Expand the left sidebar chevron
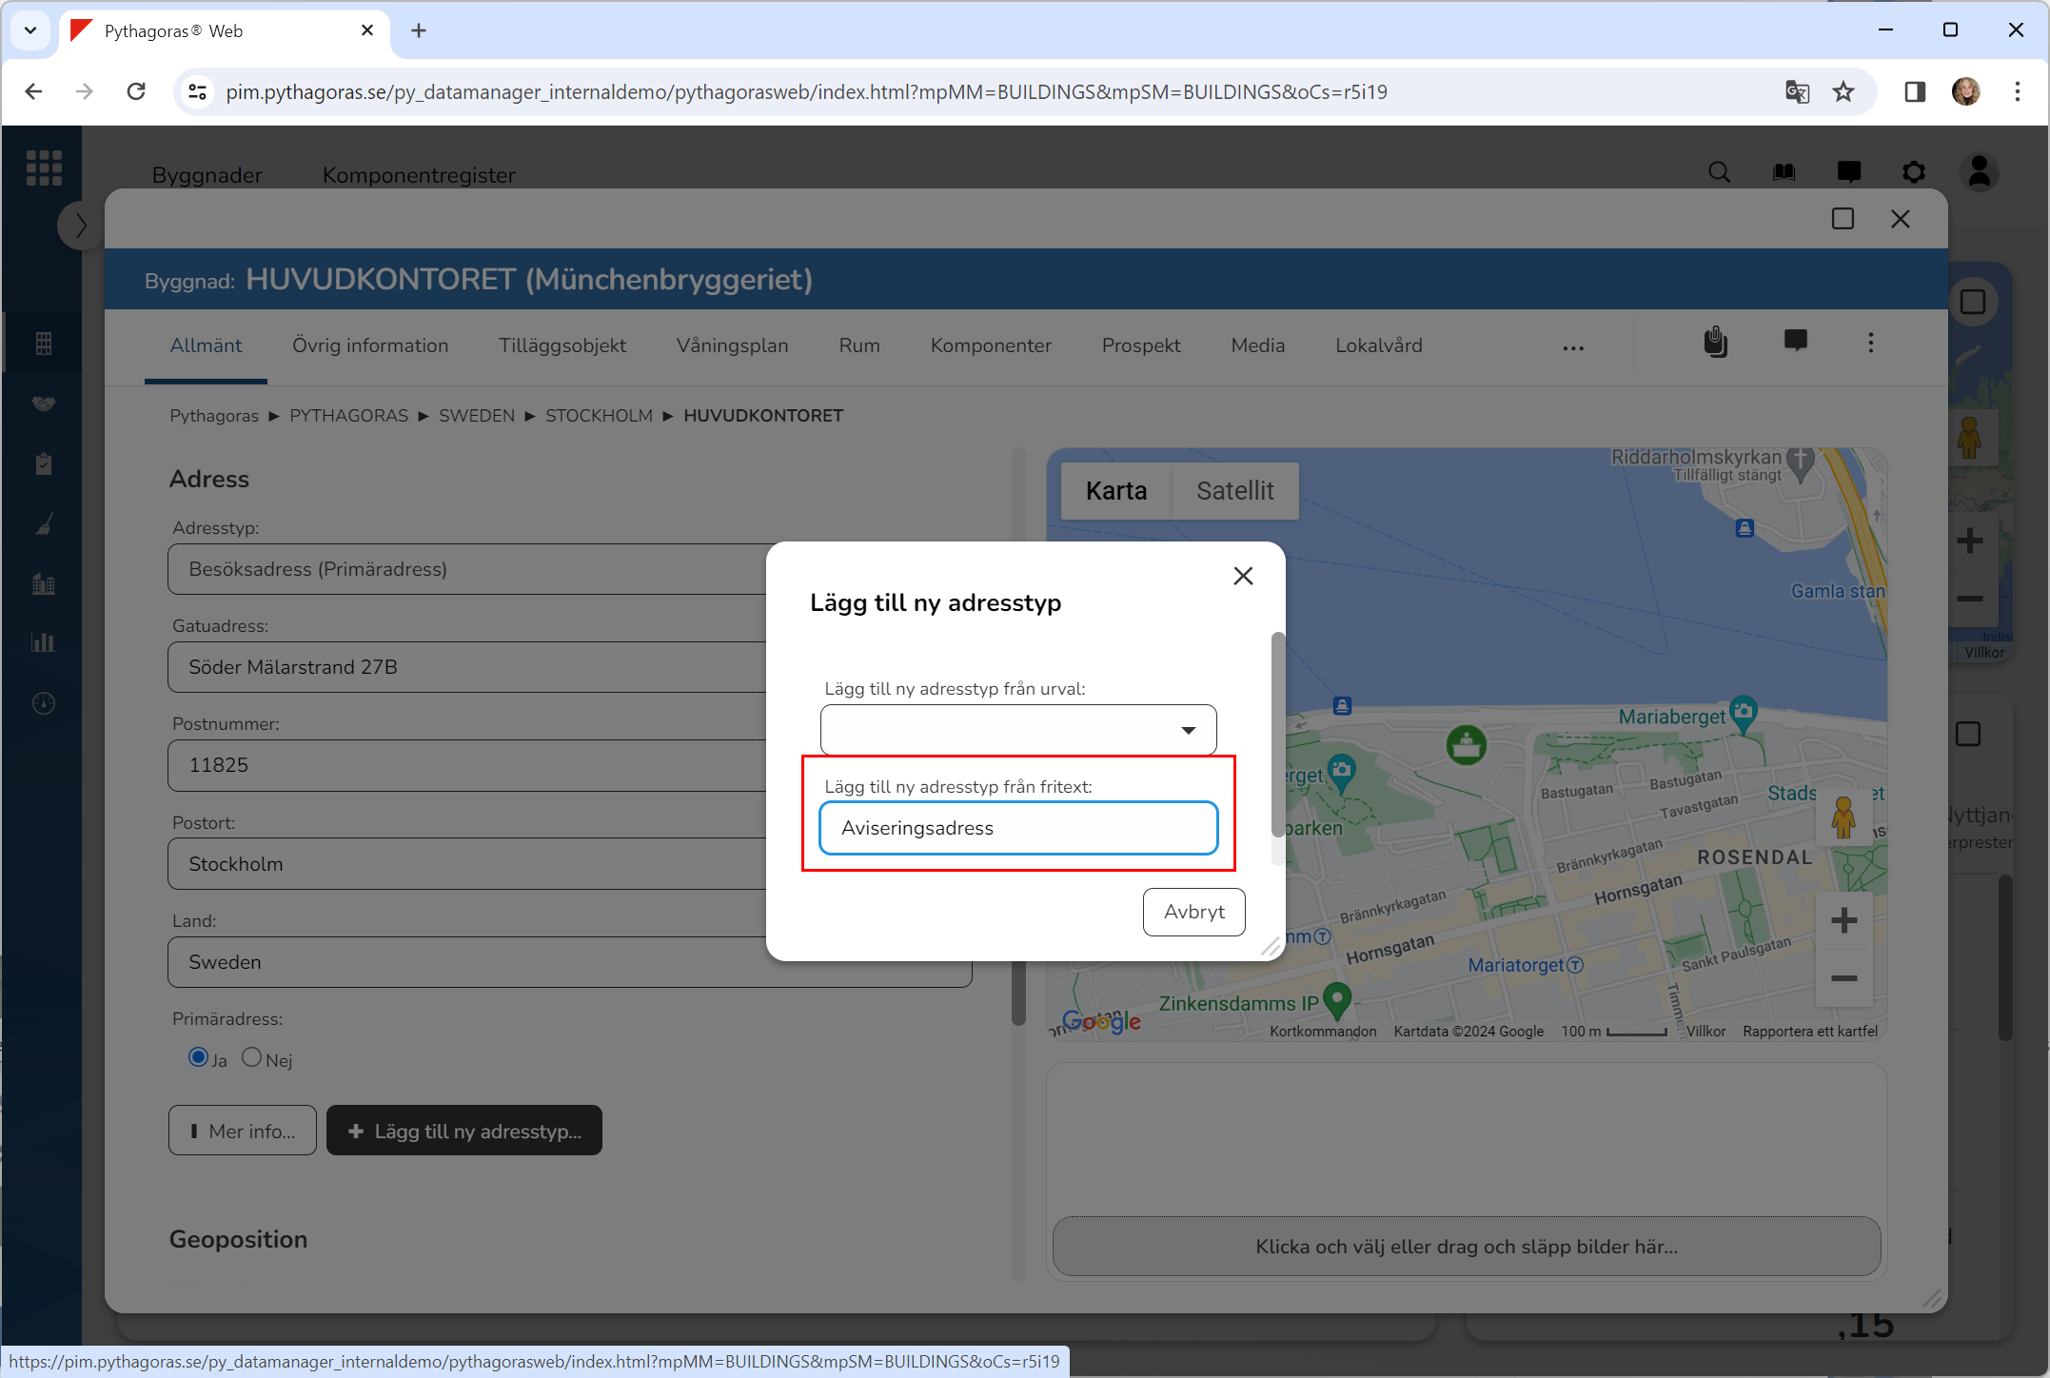The height and width of the screenshot is (1378, 2050). (80, 226)
